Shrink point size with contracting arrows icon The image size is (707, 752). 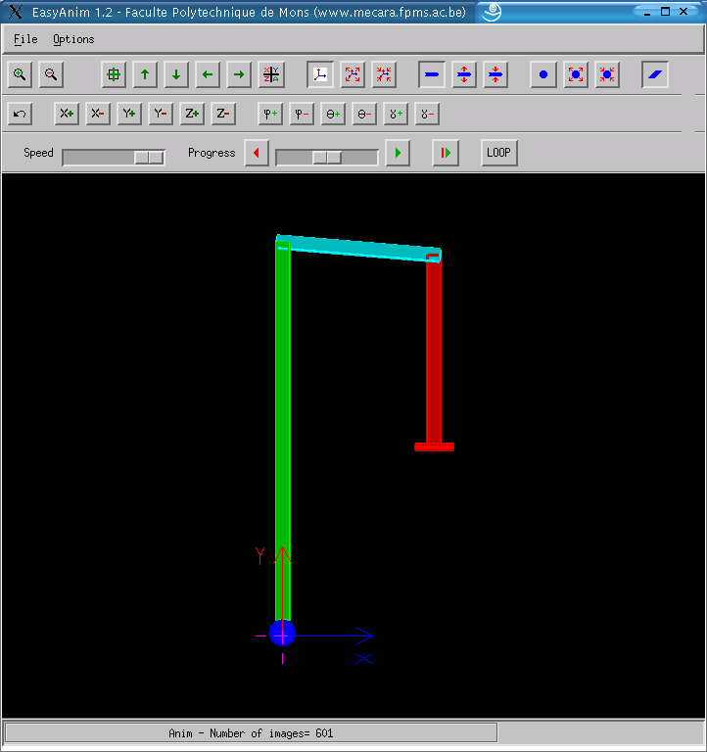pos(607,74)
